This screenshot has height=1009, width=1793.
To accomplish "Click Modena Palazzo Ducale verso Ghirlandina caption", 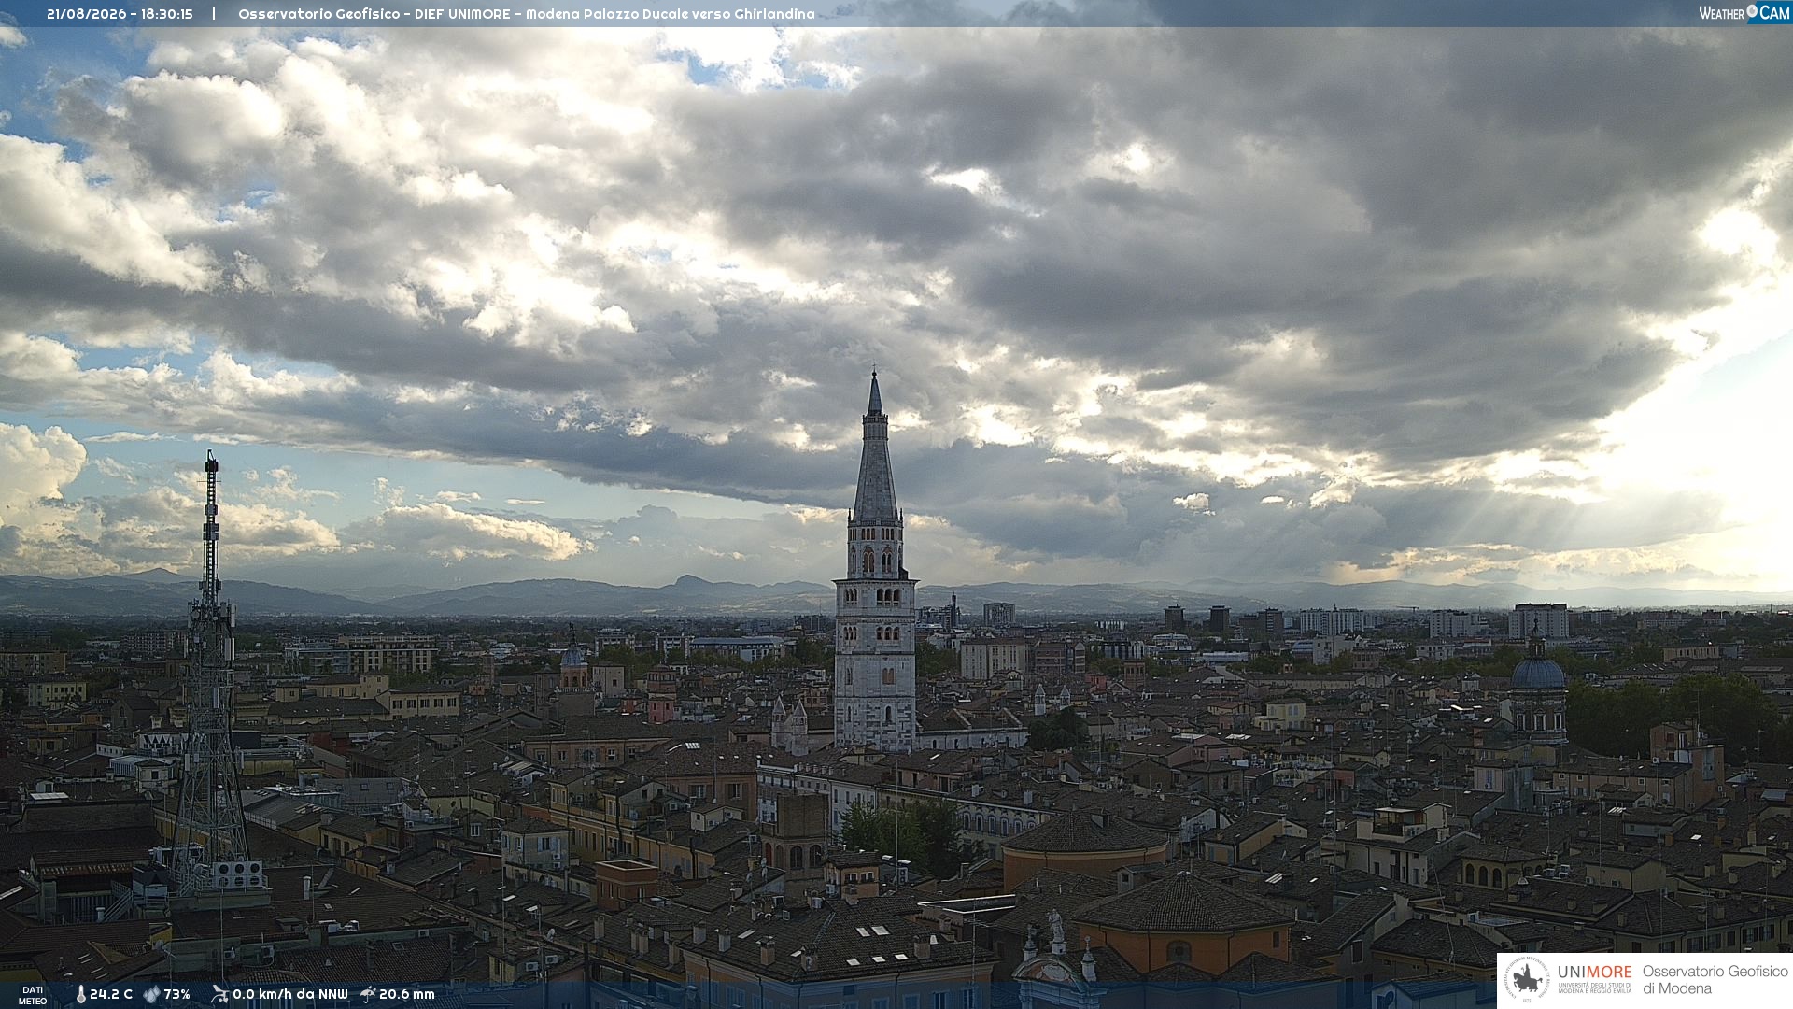I will [670, 14].
